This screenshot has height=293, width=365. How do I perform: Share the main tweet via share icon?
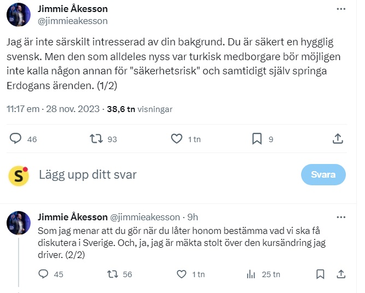[x=338, y=139]
